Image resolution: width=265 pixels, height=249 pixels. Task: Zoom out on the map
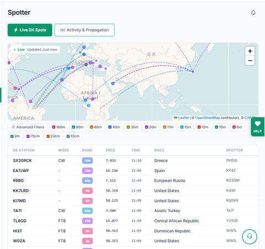tap(250, 61)
